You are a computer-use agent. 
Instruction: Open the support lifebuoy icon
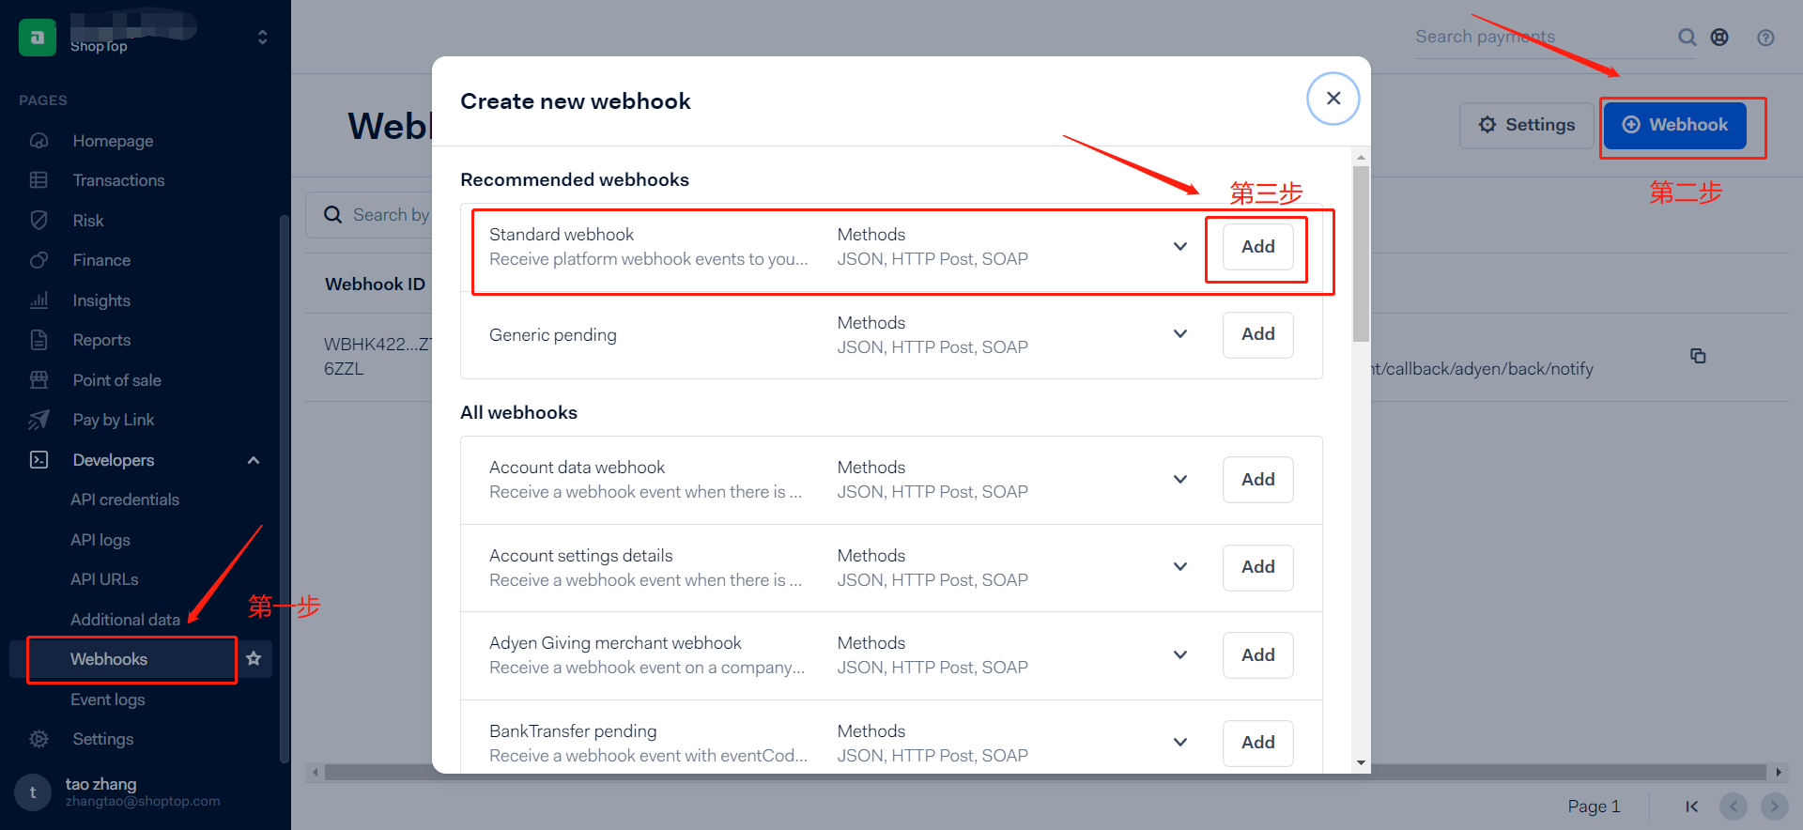point(1719,38)
